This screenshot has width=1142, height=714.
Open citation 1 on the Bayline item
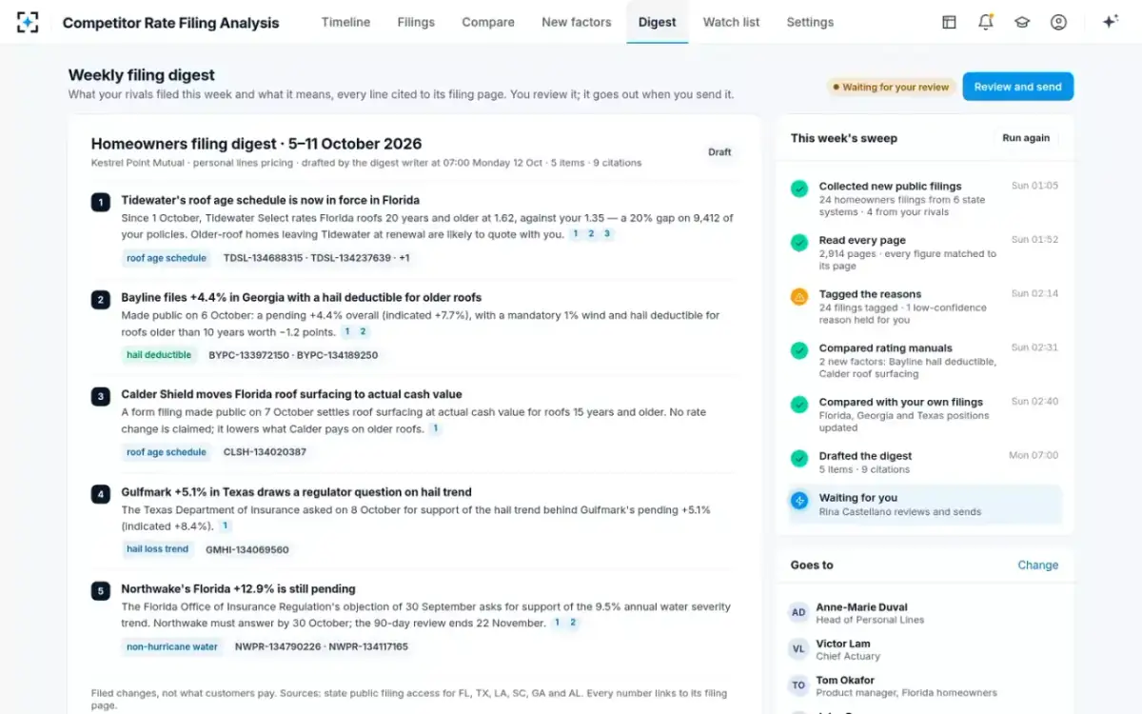pos(347,331)
